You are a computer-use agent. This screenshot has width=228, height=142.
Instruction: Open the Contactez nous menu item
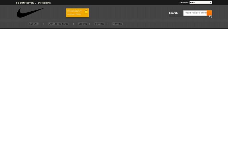[x=58, y=24]
